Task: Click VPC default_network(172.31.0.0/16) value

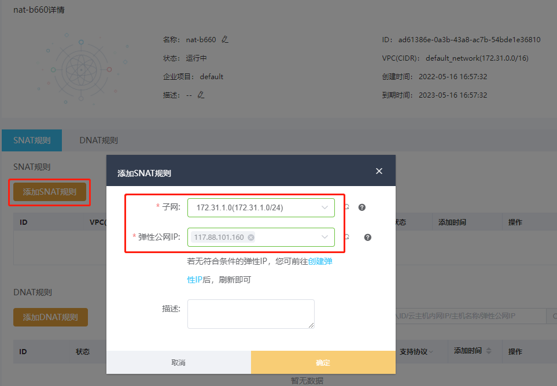Action: pos(477,58)
